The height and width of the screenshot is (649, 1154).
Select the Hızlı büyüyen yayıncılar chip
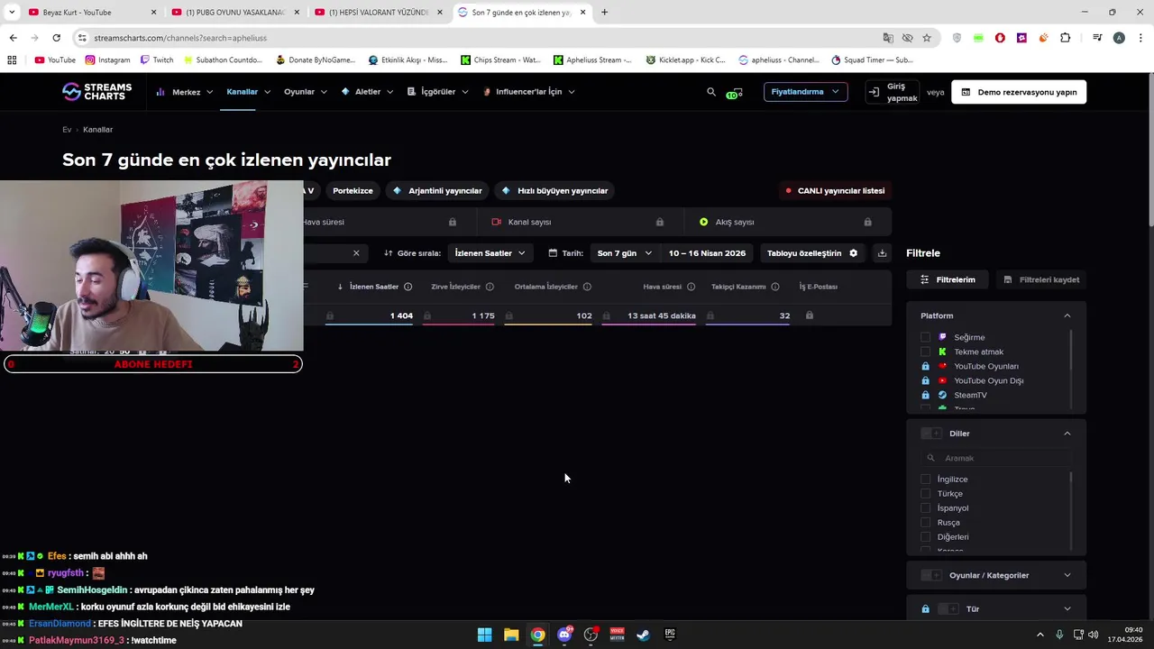click(x=555, y=191)
